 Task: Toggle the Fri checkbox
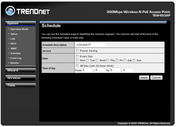117,60
